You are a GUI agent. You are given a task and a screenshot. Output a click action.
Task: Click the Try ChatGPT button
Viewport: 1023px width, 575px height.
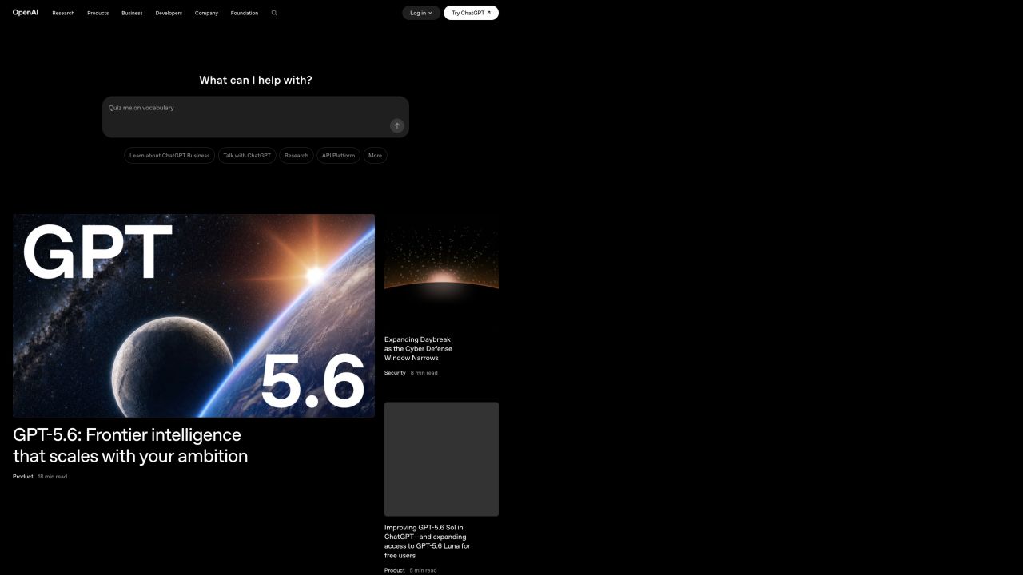tap(471, 13)
